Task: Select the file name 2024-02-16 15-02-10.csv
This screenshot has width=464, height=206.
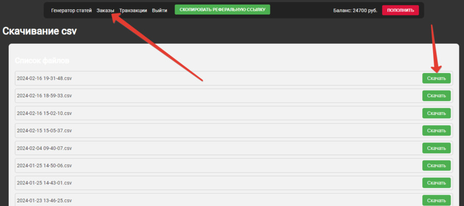Action: click(44, 113)
